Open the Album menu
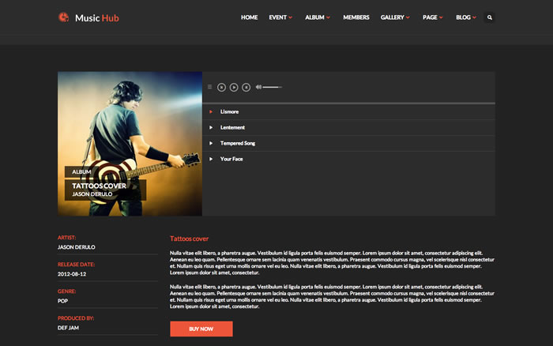 point(314,17)
